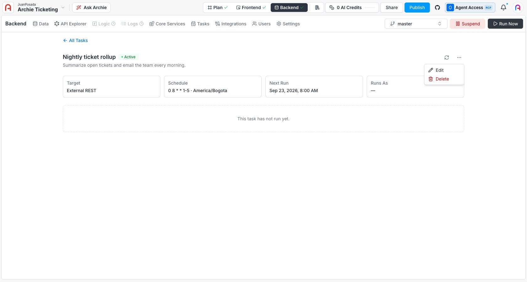This screenshot has width=527, height=282.
Task: Switch to the Plan stage
Action: pyautogui.click(x=218, y=8)
